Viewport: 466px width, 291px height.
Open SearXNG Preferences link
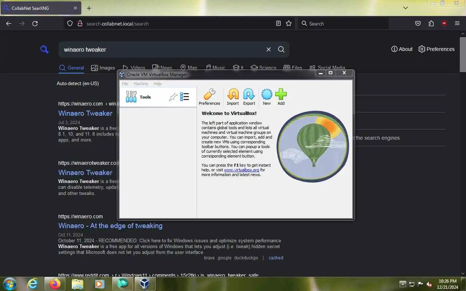pos(437,49)
